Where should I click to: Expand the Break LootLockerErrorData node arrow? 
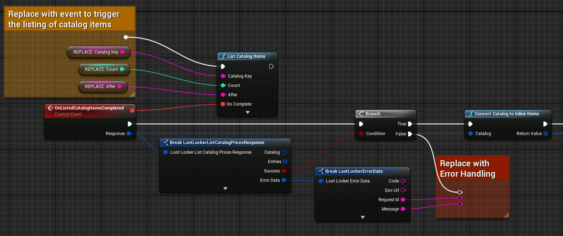(363, 217)
